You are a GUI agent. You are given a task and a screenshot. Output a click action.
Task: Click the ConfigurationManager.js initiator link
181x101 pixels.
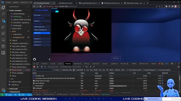point(118,86)
